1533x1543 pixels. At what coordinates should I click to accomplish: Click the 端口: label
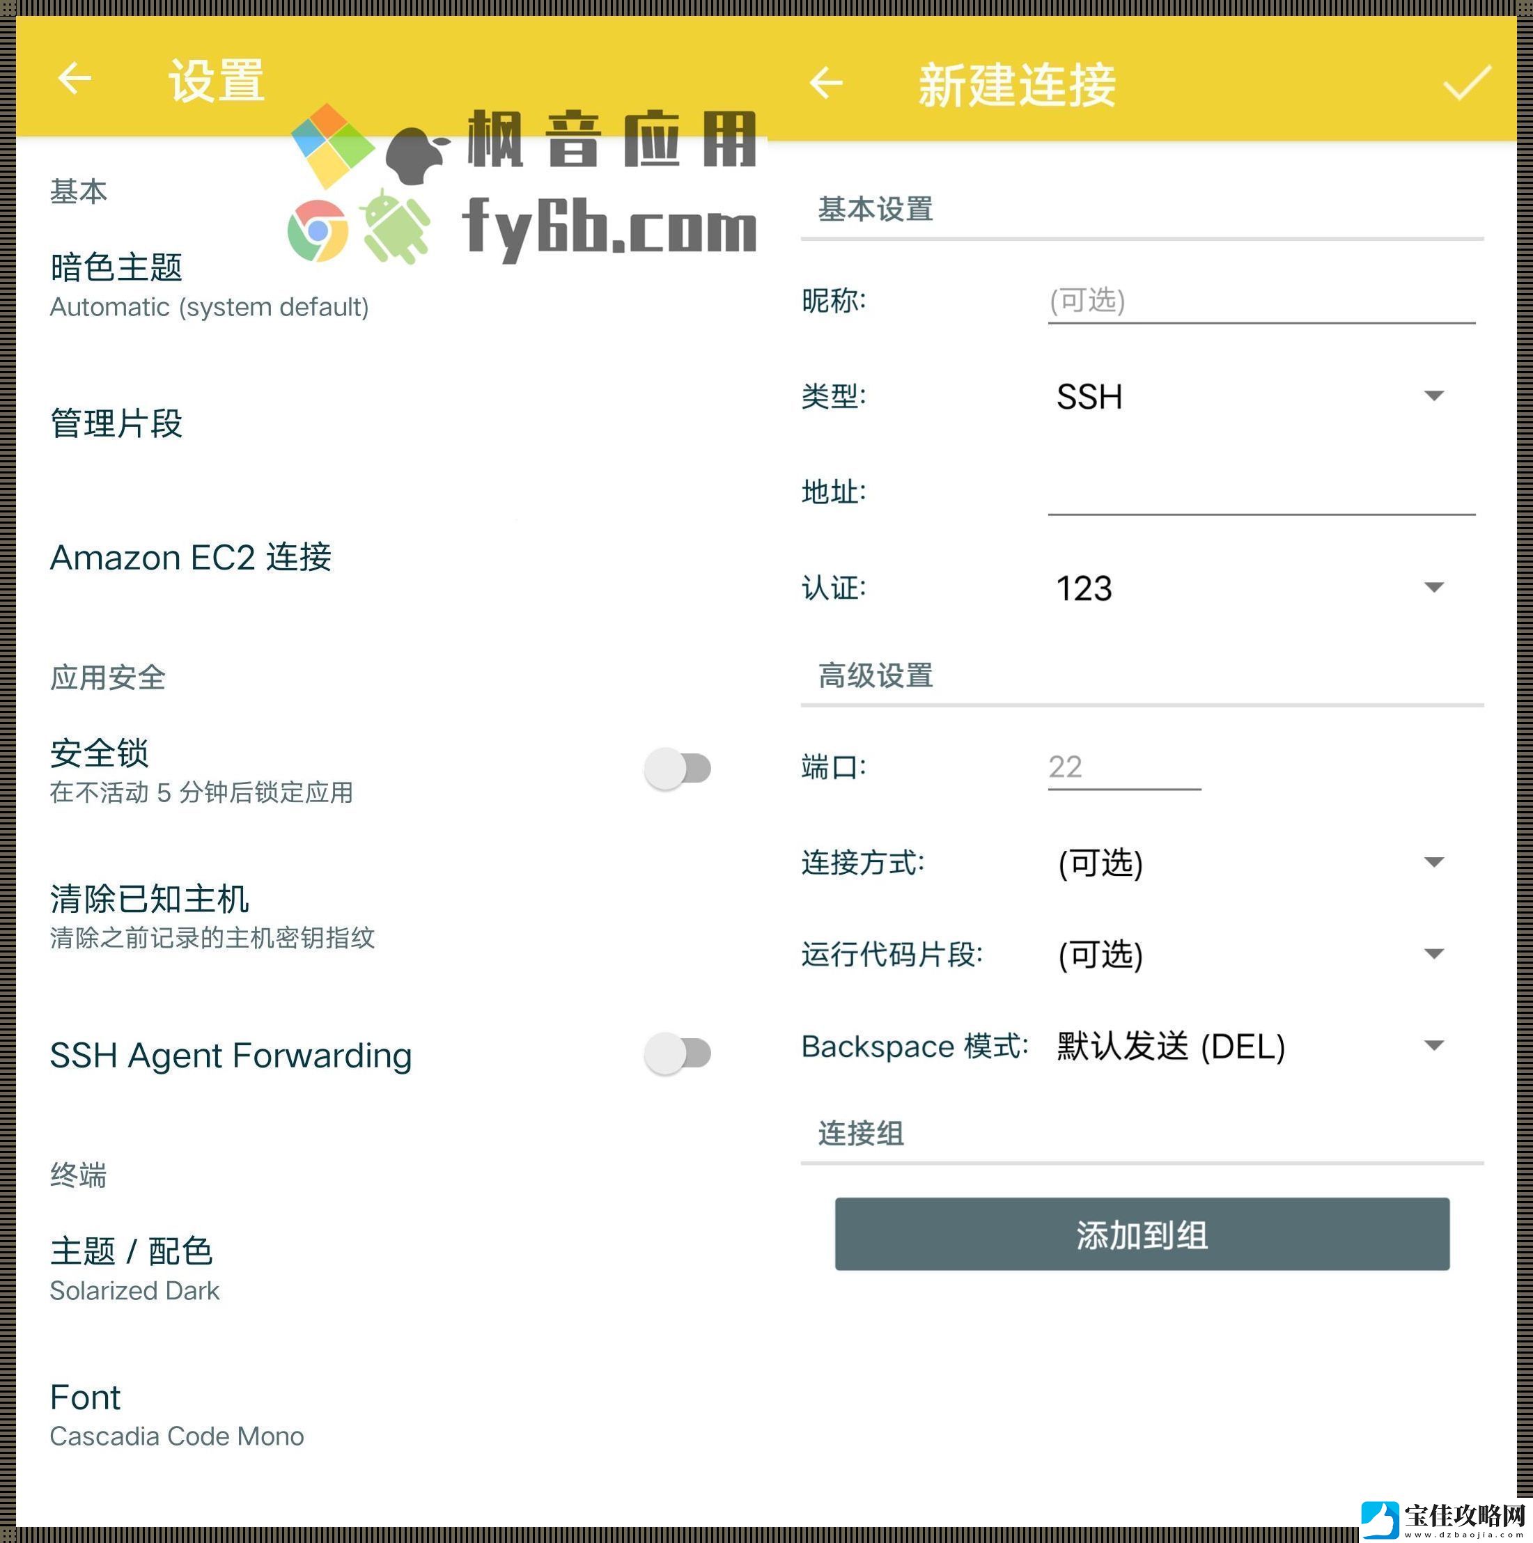834,767
